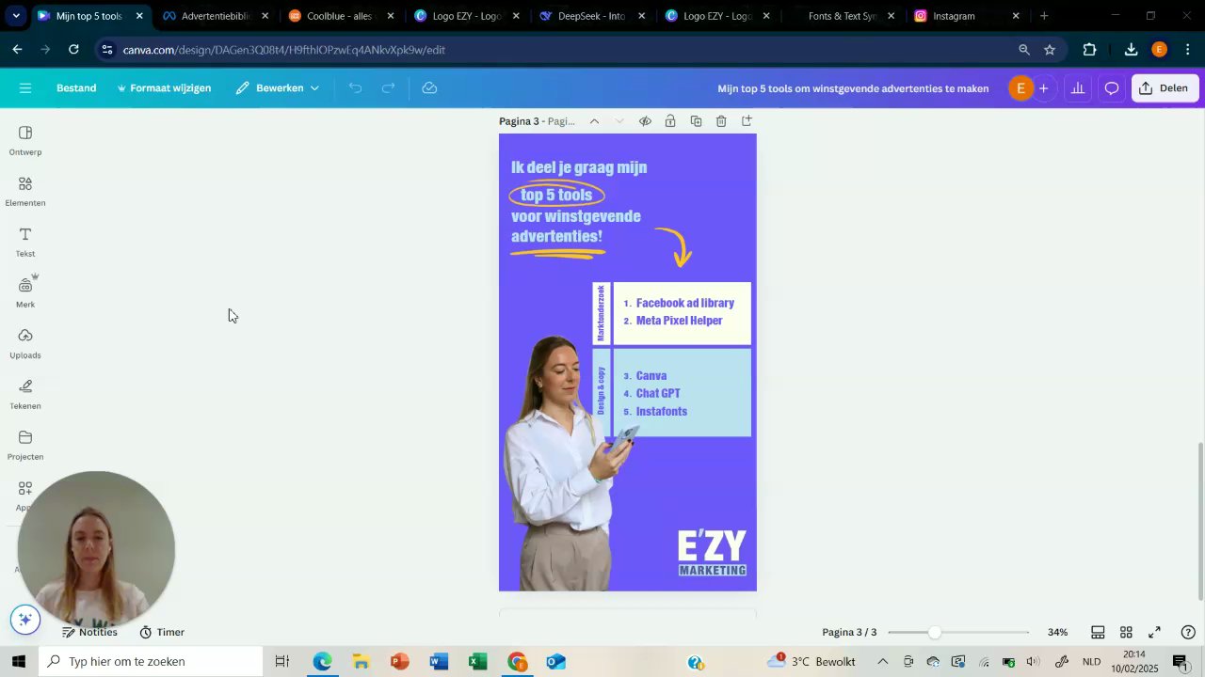Click the 34% zoom percentage
The image size is (1205, 677).
(x=1057, y=632)
